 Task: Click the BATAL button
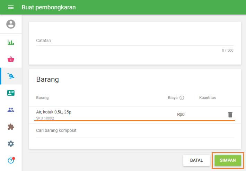coord(196,160)
